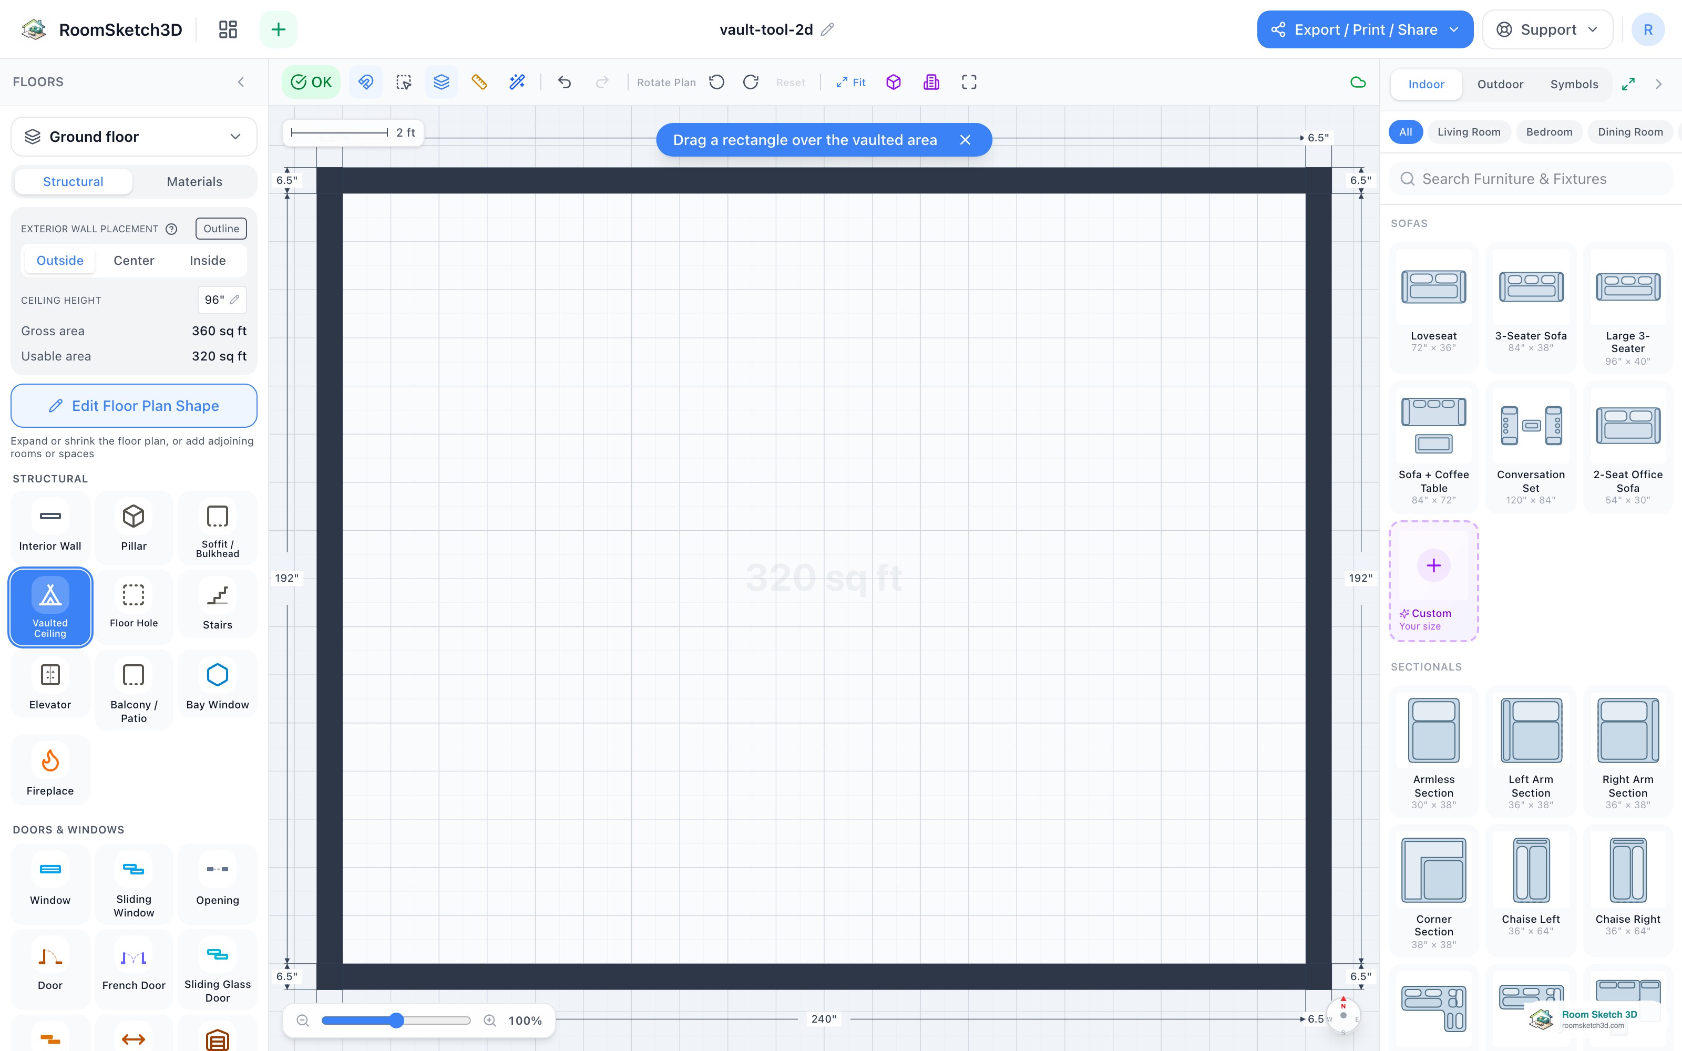Filter furniture by Living Room
This screenshot has width=1682, height=1051.
(x=1469, y=132)
